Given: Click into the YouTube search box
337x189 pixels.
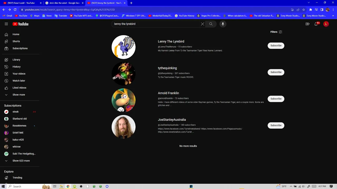Looking at the screenshot, I should (157, 24).
